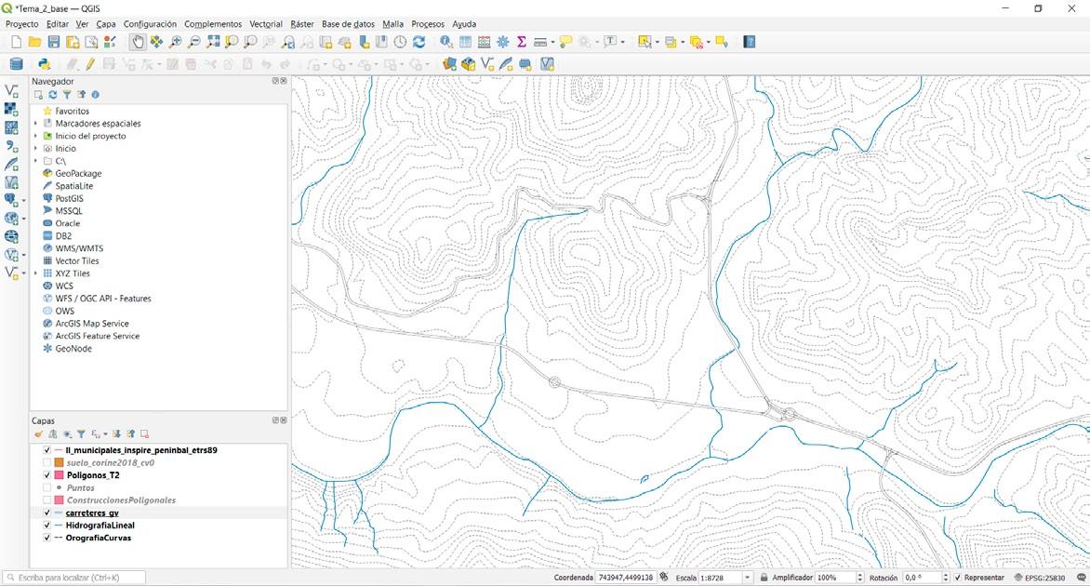Open the select features tool dropdown arrow
The image size is (1090, 586).
click(657, 43)
